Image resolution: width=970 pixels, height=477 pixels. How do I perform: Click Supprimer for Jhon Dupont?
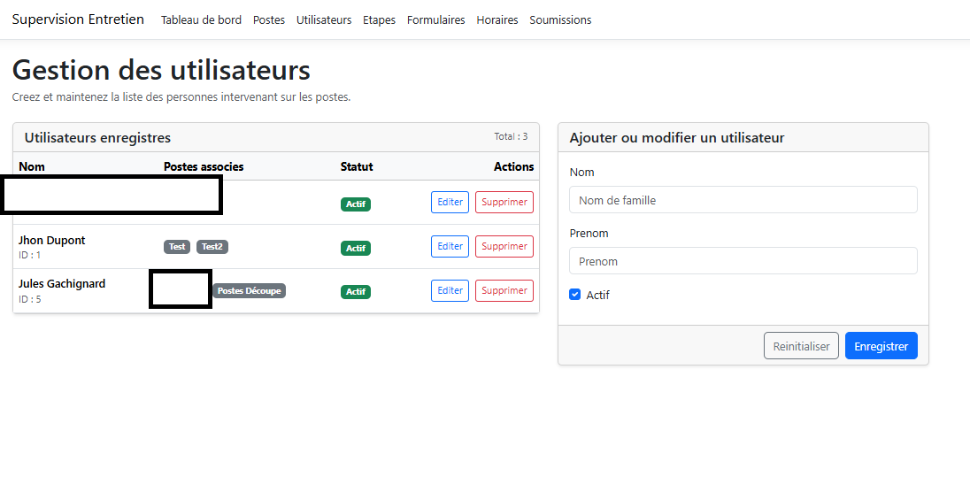pos(504,246)
